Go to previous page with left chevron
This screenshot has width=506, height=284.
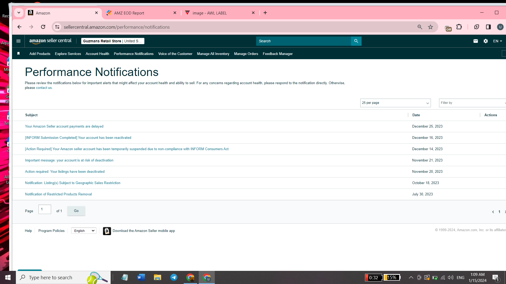[493, 212]
